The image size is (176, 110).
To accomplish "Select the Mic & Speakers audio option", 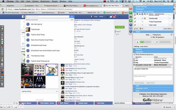I will coord(151,37).
